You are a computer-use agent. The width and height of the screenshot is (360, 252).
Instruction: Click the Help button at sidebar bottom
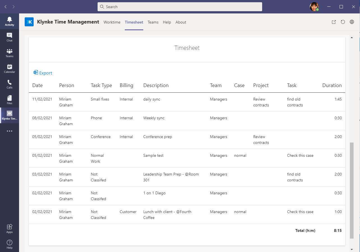[x=10, y=244]
